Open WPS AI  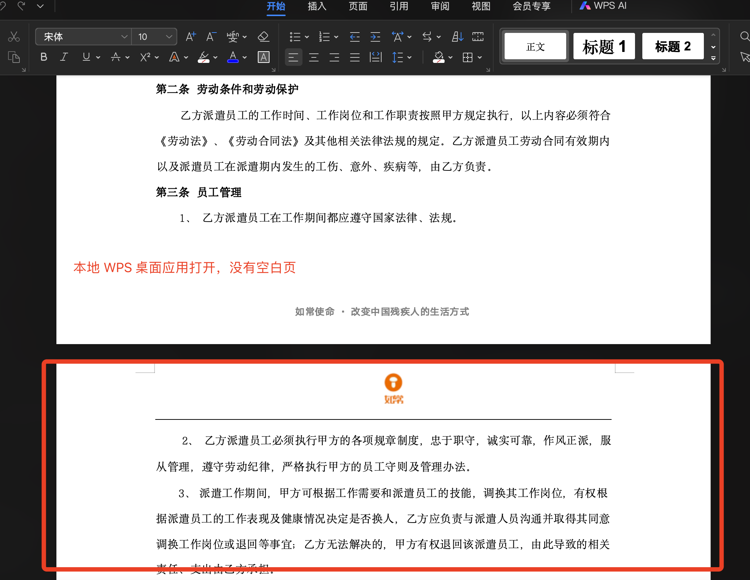603,6
